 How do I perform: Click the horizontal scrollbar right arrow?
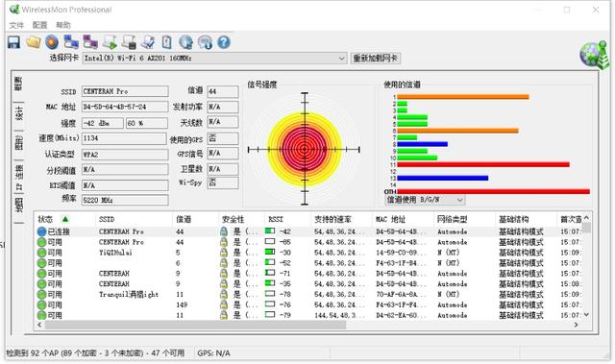tap(577, 325)
